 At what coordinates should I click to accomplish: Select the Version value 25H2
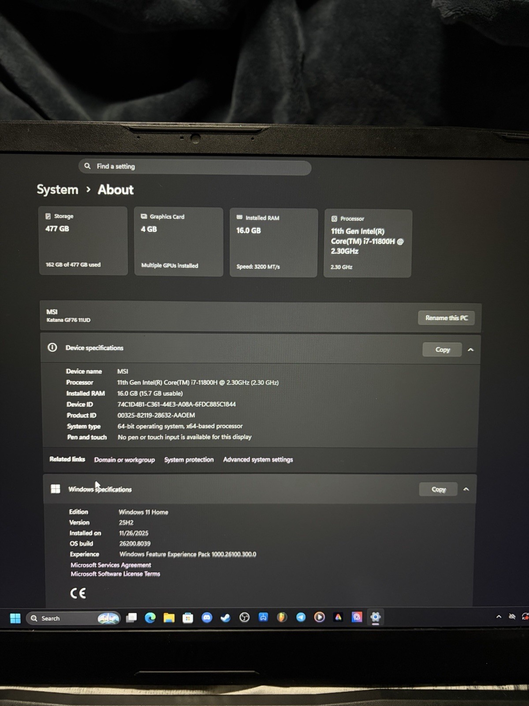click(x=126, y=522)
